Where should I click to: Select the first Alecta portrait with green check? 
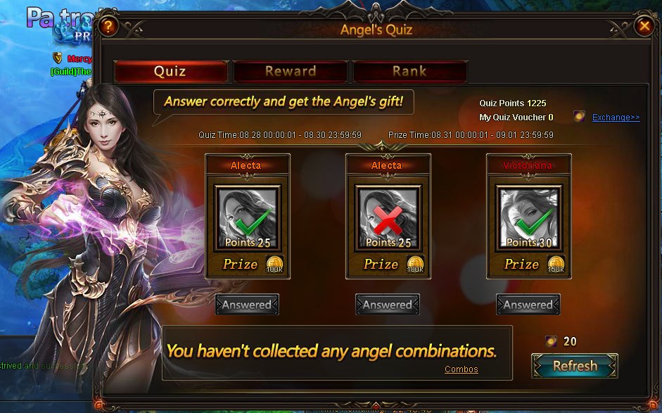[x=248, y=217]
